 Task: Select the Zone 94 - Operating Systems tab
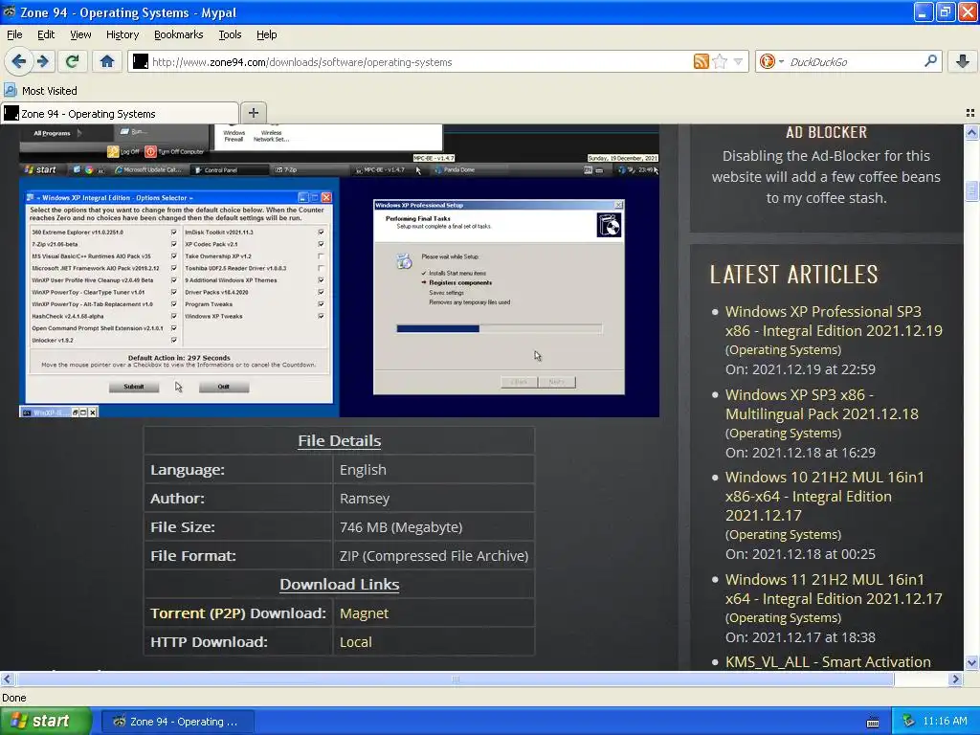pos(120,114)
